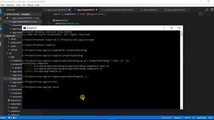Switch to propertybinding.component.ts tab
Viewport: 214px width, 120px height.
click(119, 10)
